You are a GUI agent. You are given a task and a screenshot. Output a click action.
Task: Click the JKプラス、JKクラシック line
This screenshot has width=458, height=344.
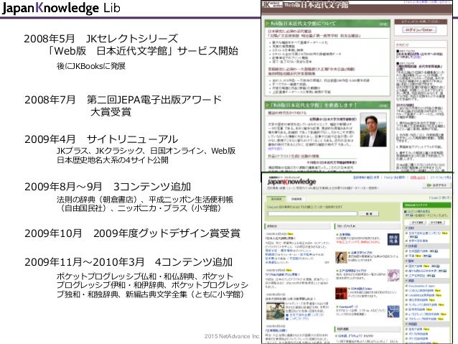click(x=146, y=151)
